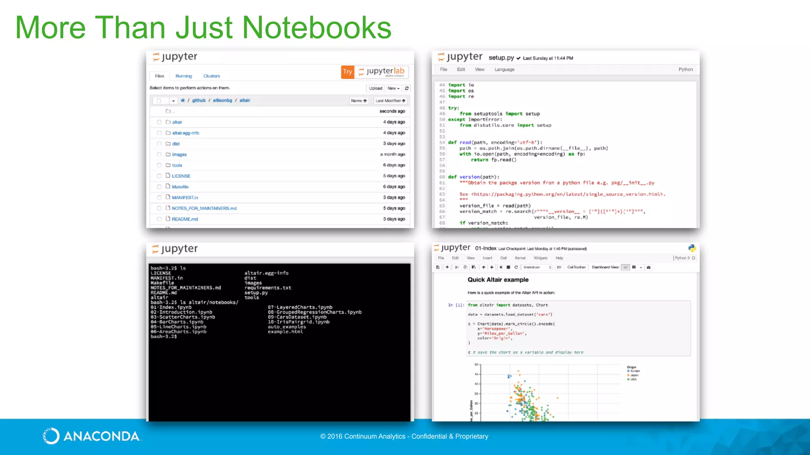Run the cell with the run icon
Image resolution: width=810 pixels, height=455 pixels.
pos(501,267)
